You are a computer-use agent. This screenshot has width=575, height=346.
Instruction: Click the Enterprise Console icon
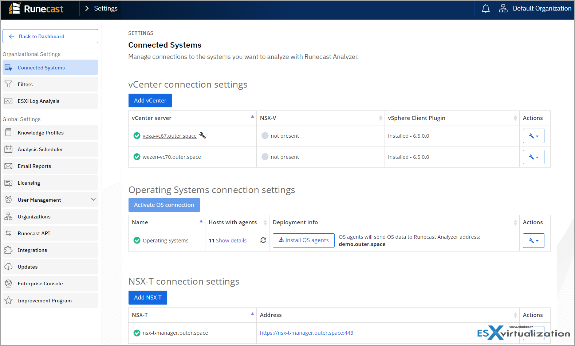click(8, 283)
